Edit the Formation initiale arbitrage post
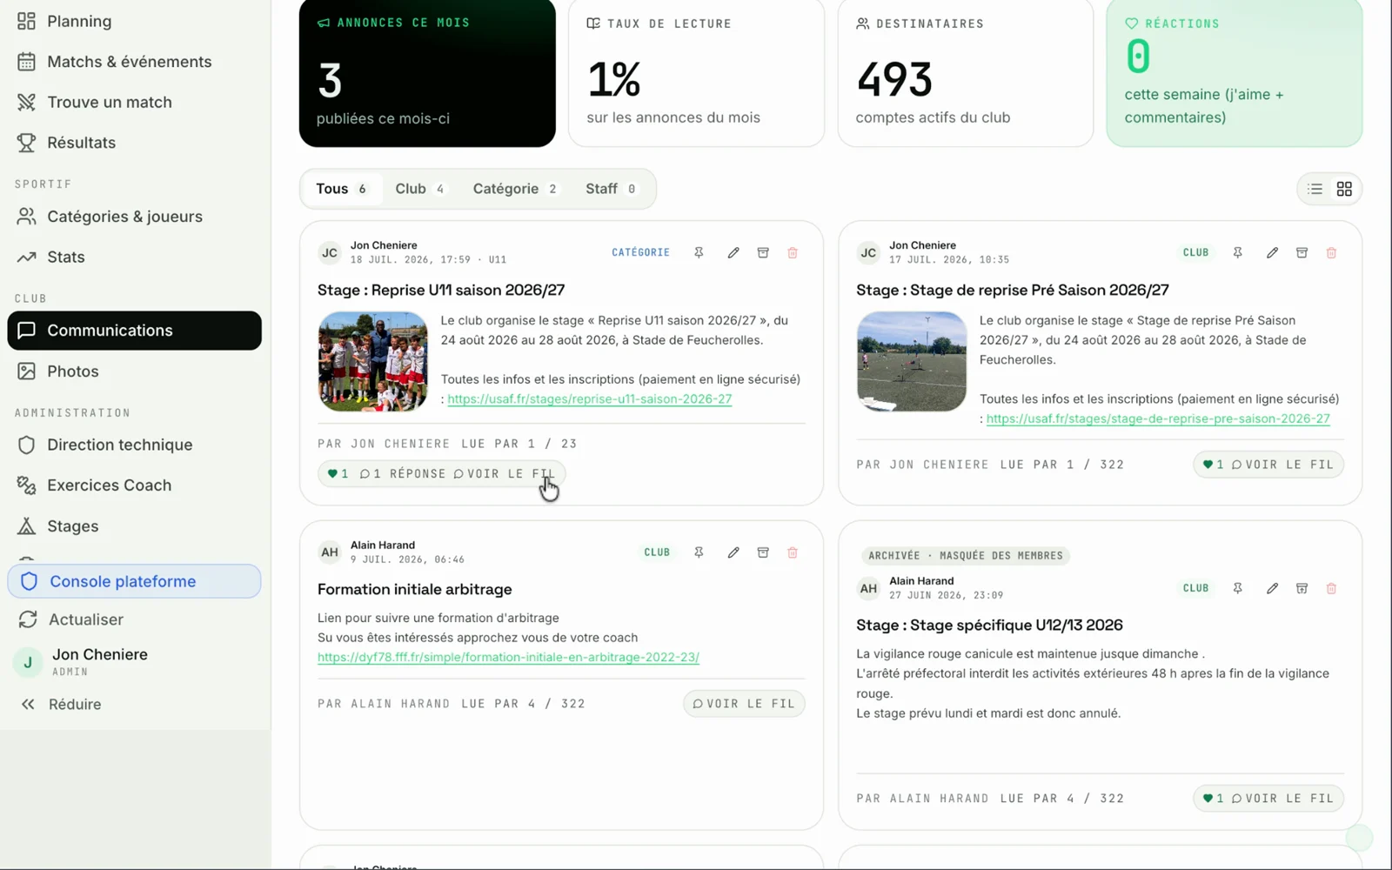Viewport: 1392px width, 870px height. pyautogui.click(x=733, y=552)
